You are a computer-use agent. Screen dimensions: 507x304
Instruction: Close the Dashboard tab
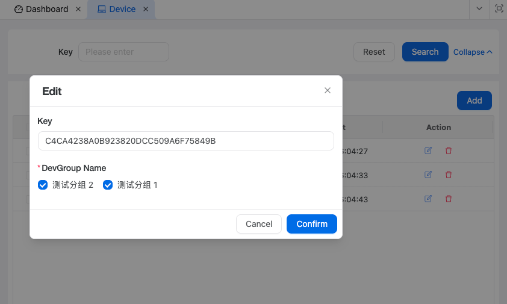(x=78, y=10)
